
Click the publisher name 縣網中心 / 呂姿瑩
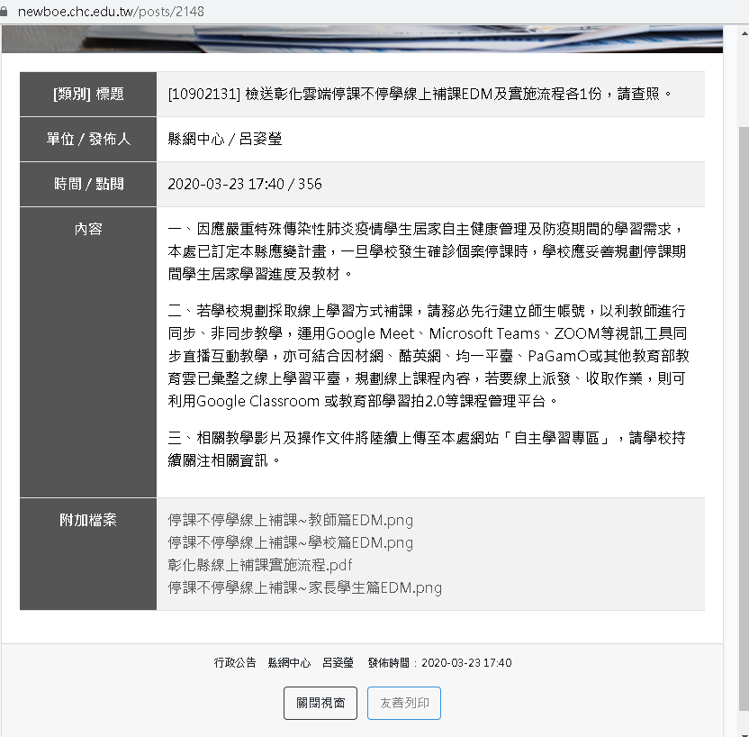point(225,139)
